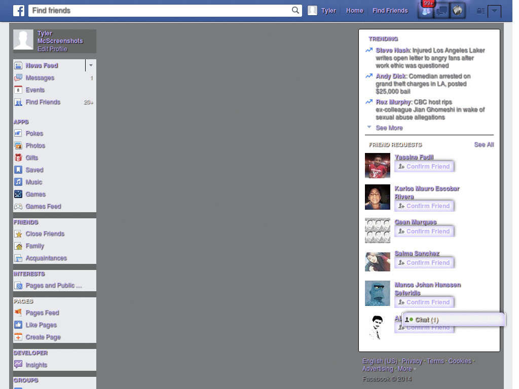The height and width of the screenshot is (389, 519).
Task: Click the Like Pages thumbs-up icon
Action: [x=18, y=325]
